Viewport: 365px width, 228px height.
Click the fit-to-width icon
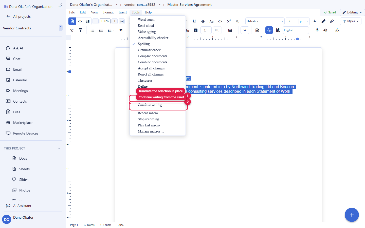(x=122, y=21)
